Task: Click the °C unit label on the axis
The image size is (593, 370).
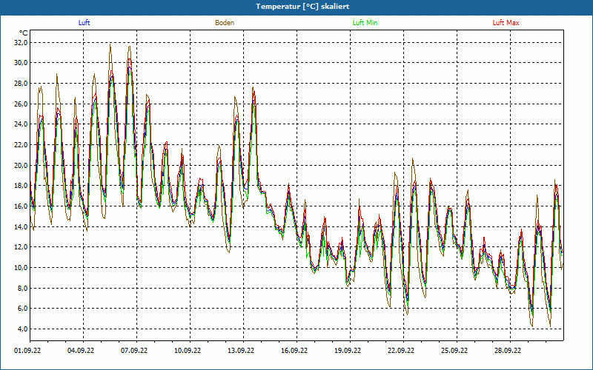Action: [24, 33]
